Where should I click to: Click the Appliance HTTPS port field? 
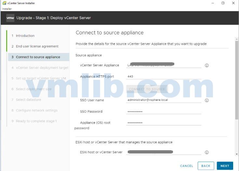(x=164, y=76)
